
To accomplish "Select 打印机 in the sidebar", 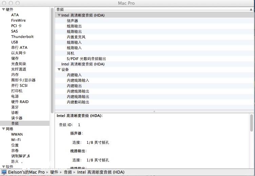I will pos(17,91).
